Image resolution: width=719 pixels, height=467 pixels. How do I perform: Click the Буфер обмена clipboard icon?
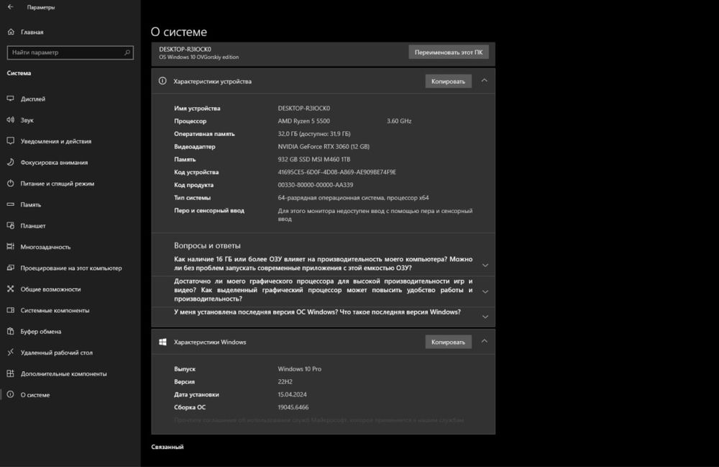point(11,331)
